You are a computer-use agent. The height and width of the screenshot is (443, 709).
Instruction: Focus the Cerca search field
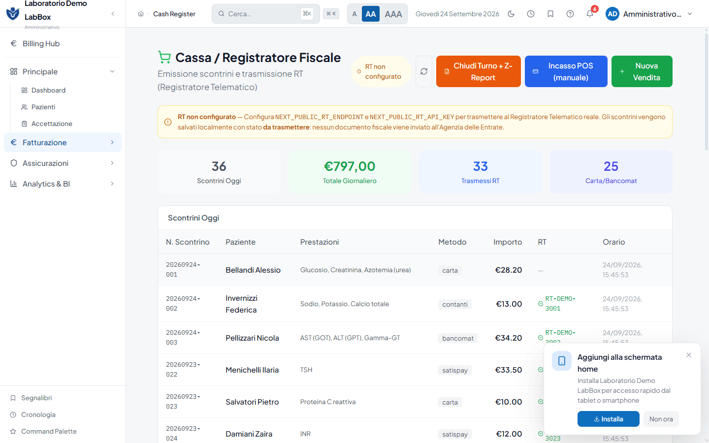(266, 14)
